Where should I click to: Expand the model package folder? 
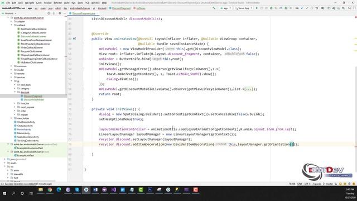[x=11, y=70]
